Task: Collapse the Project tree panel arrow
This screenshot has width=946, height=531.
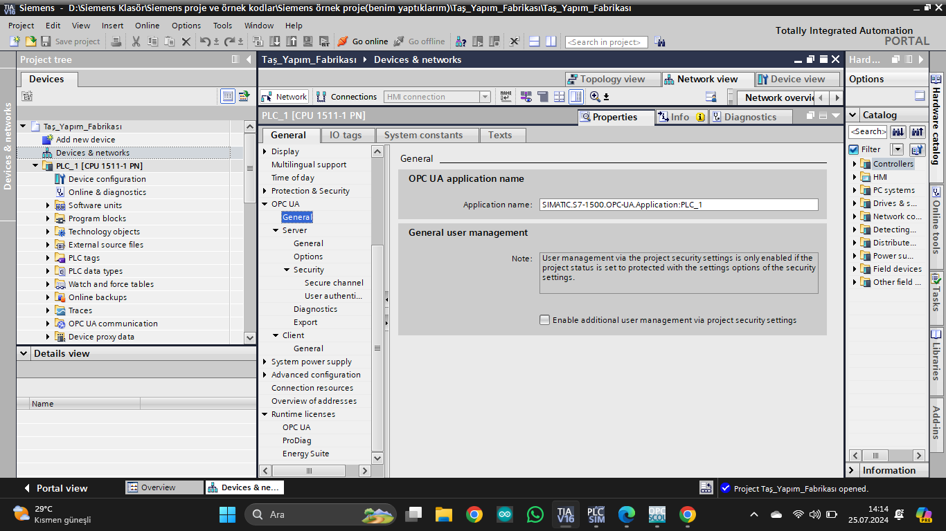Action: click(x=249, y=59)
